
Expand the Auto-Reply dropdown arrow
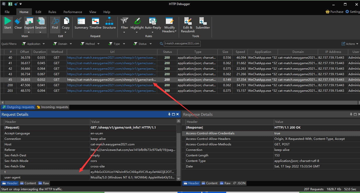(153, 32)
